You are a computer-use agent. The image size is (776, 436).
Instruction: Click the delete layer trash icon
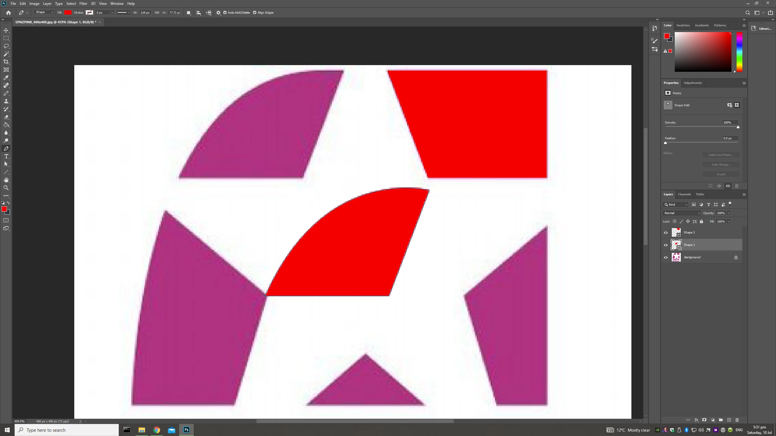737,420
